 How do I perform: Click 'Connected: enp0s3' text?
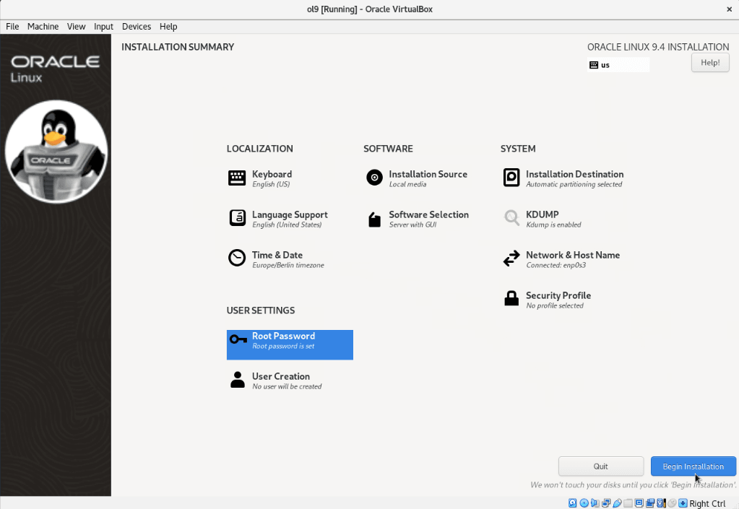556,265
